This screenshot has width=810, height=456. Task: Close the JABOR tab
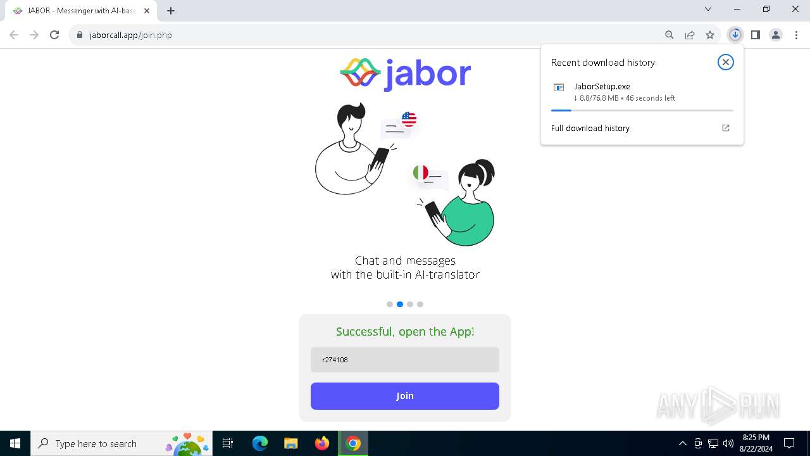coord(147,11)
